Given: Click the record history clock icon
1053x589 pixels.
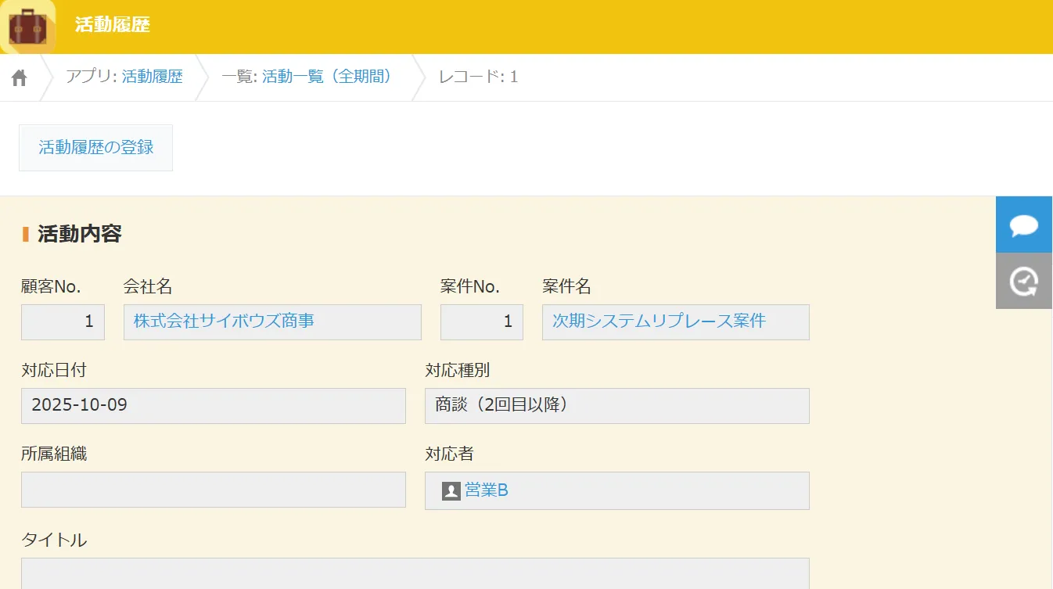Looking at the screenshot, I should 1023,280.
